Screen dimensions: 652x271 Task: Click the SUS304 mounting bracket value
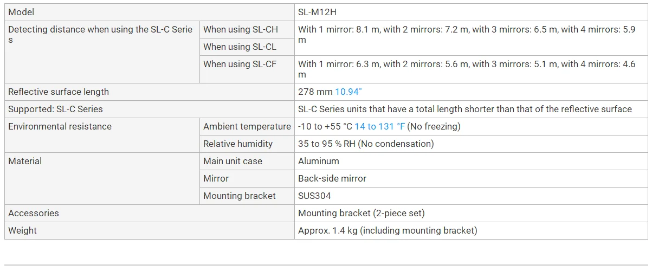[x=314, y=196]
